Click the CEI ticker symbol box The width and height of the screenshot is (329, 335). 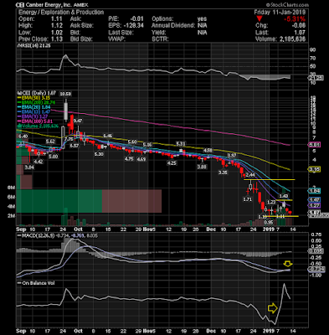coord(21,5)
